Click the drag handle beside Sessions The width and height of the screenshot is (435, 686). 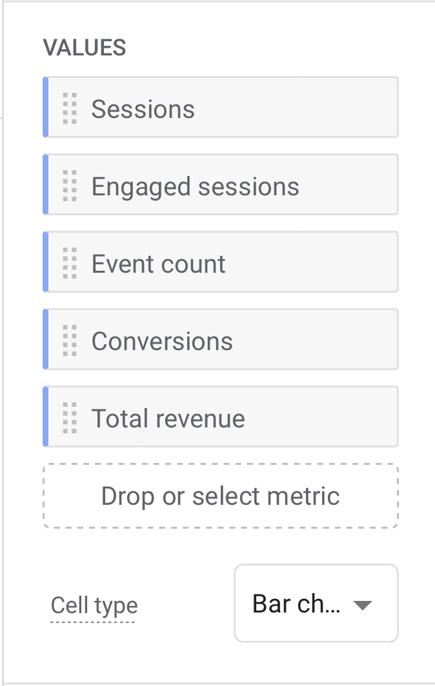70,108
